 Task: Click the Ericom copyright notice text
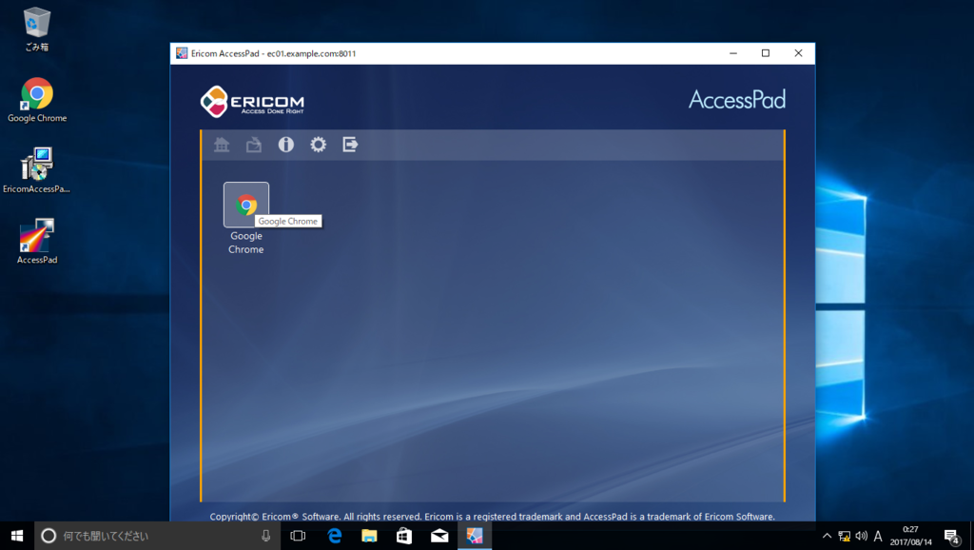pyautogui.click(x=492, y=517)
